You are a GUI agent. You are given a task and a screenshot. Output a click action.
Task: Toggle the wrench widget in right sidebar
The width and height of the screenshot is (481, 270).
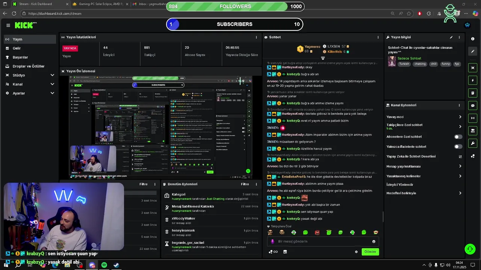pos(473,143)
